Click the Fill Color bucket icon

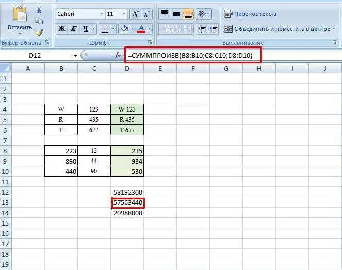[124, 28]
